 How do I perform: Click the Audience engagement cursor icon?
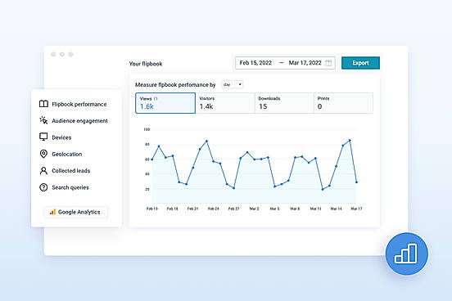click(x=43, y=120)
